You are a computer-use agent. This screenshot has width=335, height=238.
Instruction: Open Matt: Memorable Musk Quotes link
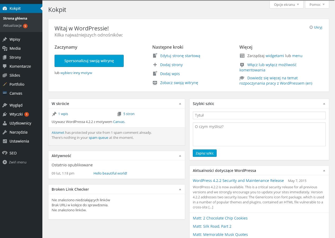tap(220, 235)
